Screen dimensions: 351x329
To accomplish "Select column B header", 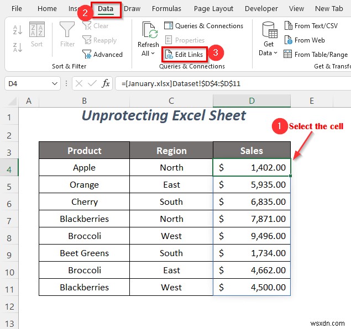I will [x=84, y=101].
